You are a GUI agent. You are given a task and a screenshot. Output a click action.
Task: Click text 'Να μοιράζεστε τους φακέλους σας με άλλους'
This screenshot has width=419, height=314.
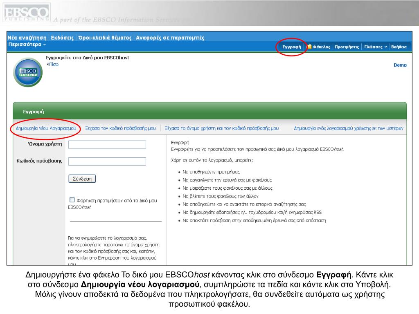[x=228, y=188]
